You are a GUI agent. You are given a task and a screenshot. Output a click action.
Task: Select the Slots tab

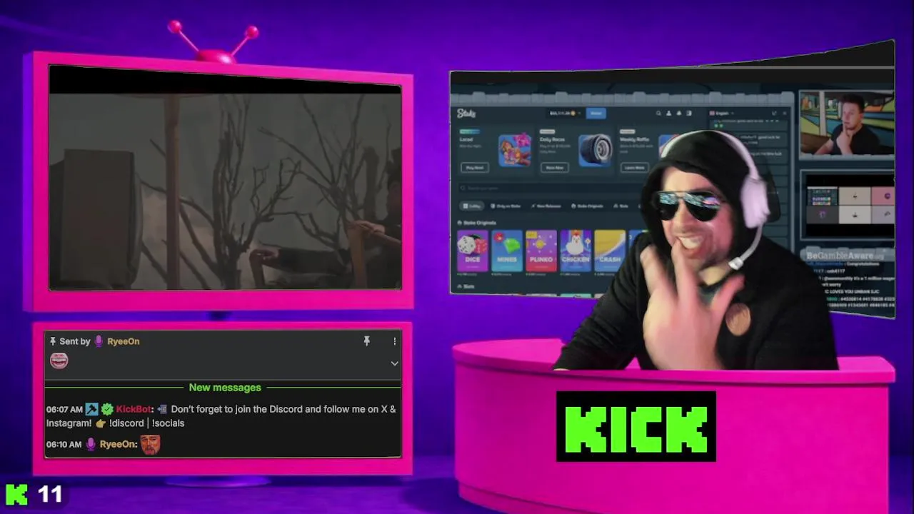point(623,206)
